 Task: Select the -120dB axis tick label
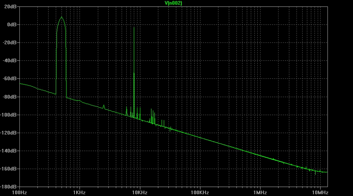(10, 133)
